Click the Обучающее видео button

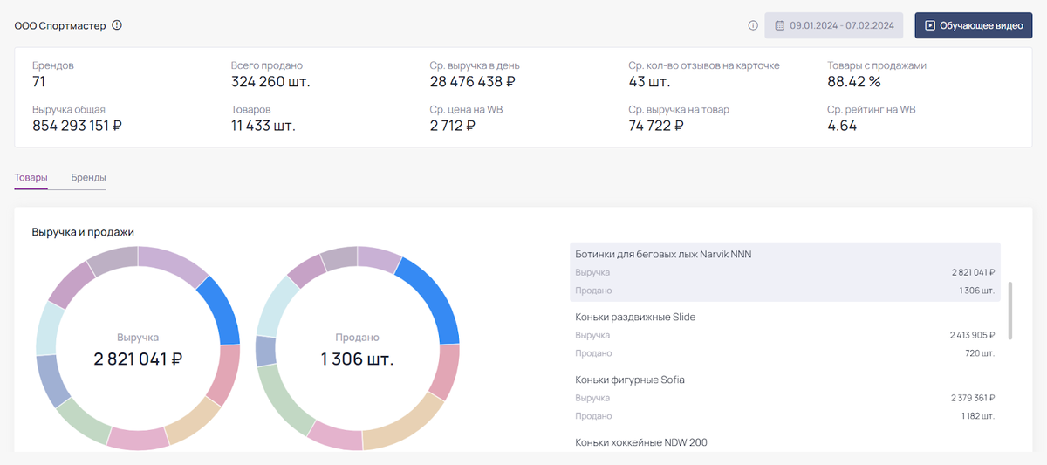pyautogui.click(x=974, y=25)
